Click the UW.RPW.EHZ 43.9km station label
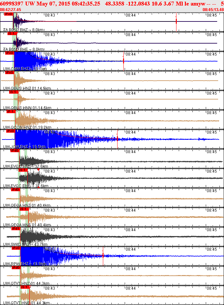 pyautogui.click(x=25, y=264)
